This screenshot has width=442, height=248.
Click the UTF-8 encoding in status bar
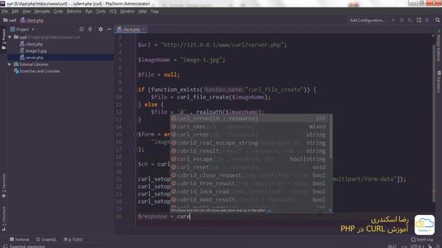coord(416,246)
